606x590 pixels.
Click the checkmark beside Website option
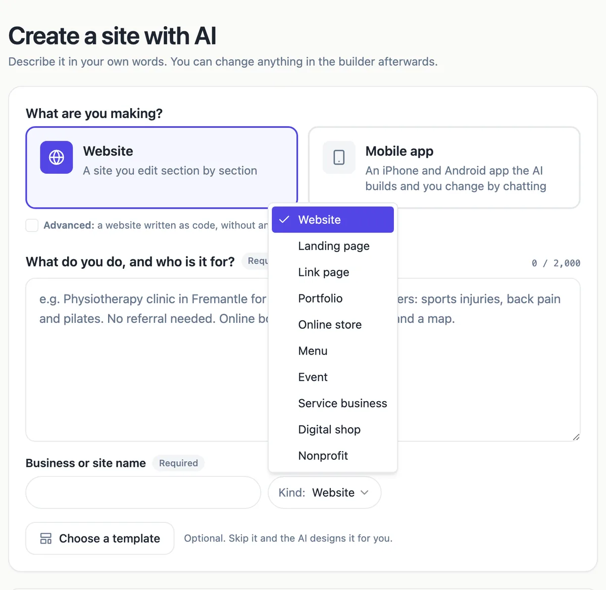[284, 219]
